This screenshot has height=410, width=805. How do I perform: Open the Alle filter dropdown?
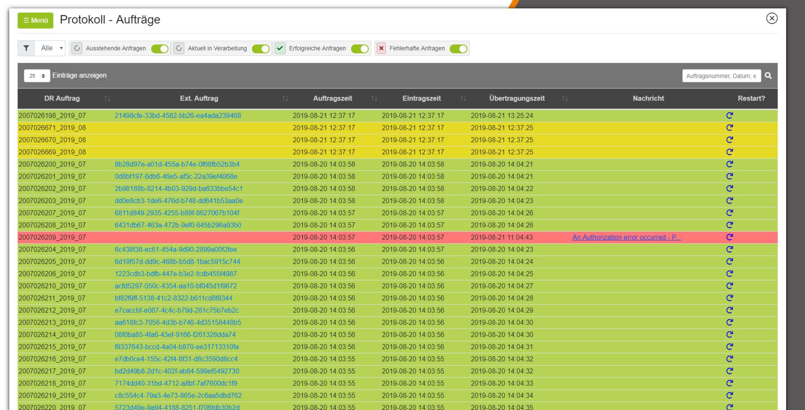(51, 48)
